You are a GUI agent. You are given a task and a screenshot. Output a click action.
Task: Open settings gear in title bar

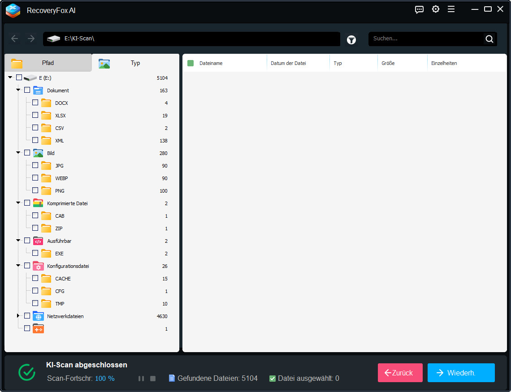coord(435,9)
